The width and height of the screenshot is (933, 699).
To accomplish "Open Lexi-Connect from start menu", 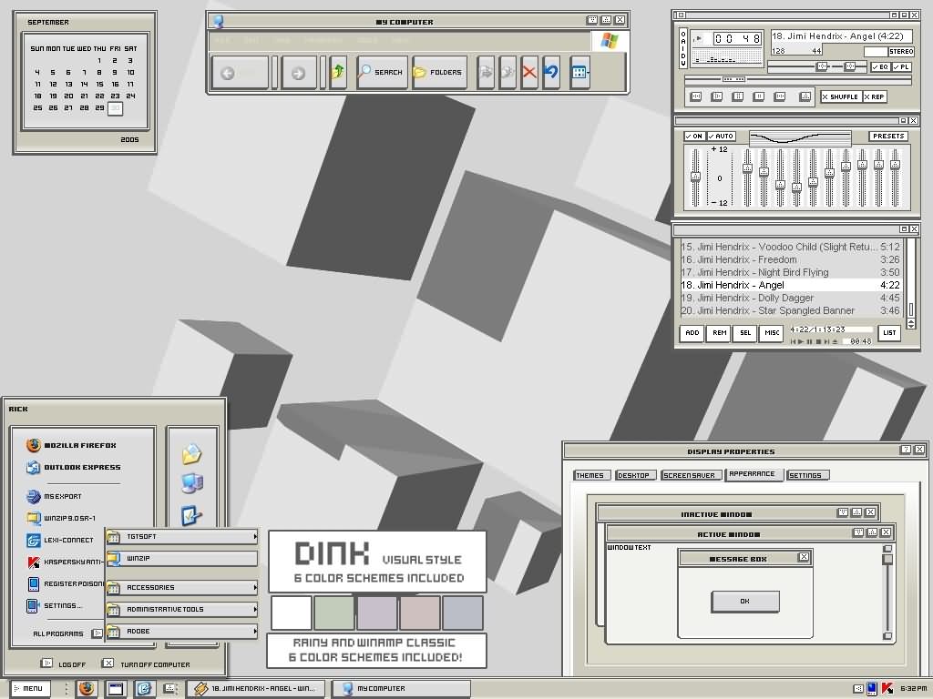I will pos(60,540).
